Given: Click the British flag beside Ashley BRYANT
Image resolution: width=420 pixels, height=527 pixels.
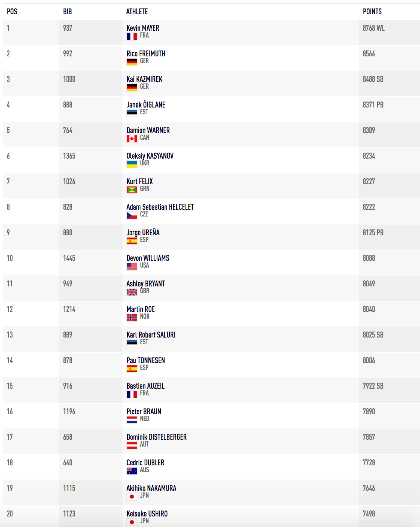Looking at the screenshot, I should [131, 292].
